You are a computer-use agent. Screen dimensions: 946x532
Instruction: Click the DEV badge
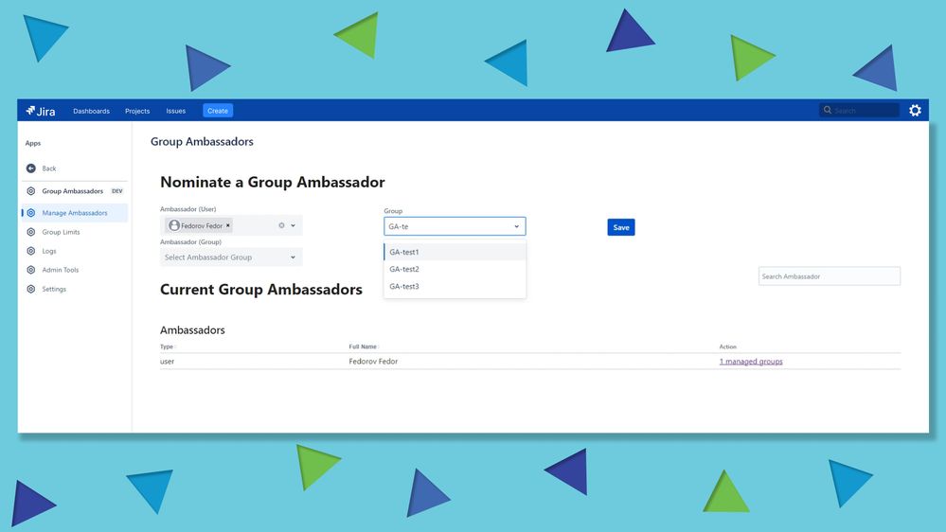[x=117, y=191]
